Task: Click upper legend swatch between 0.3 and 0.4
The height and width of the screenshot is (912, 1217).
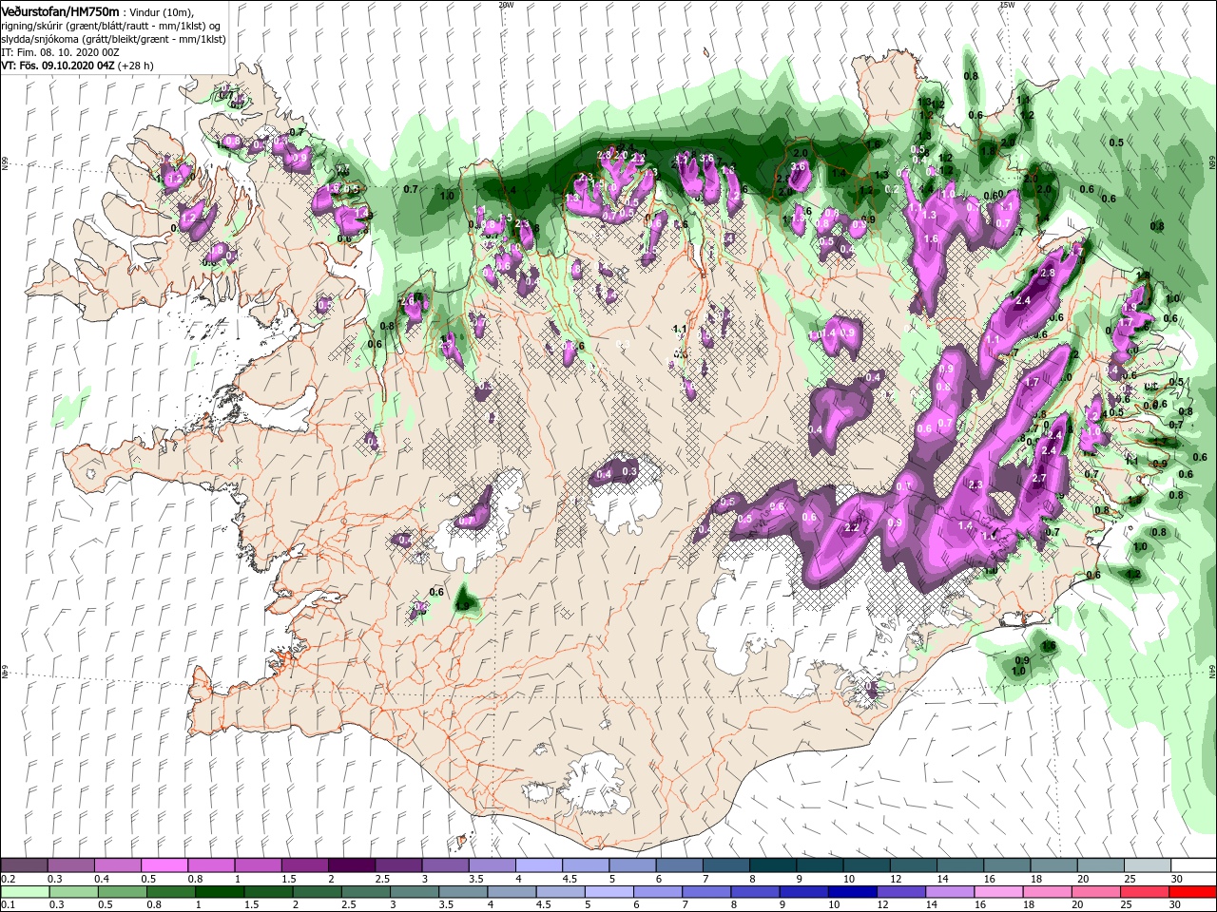Action: (70, 865)
